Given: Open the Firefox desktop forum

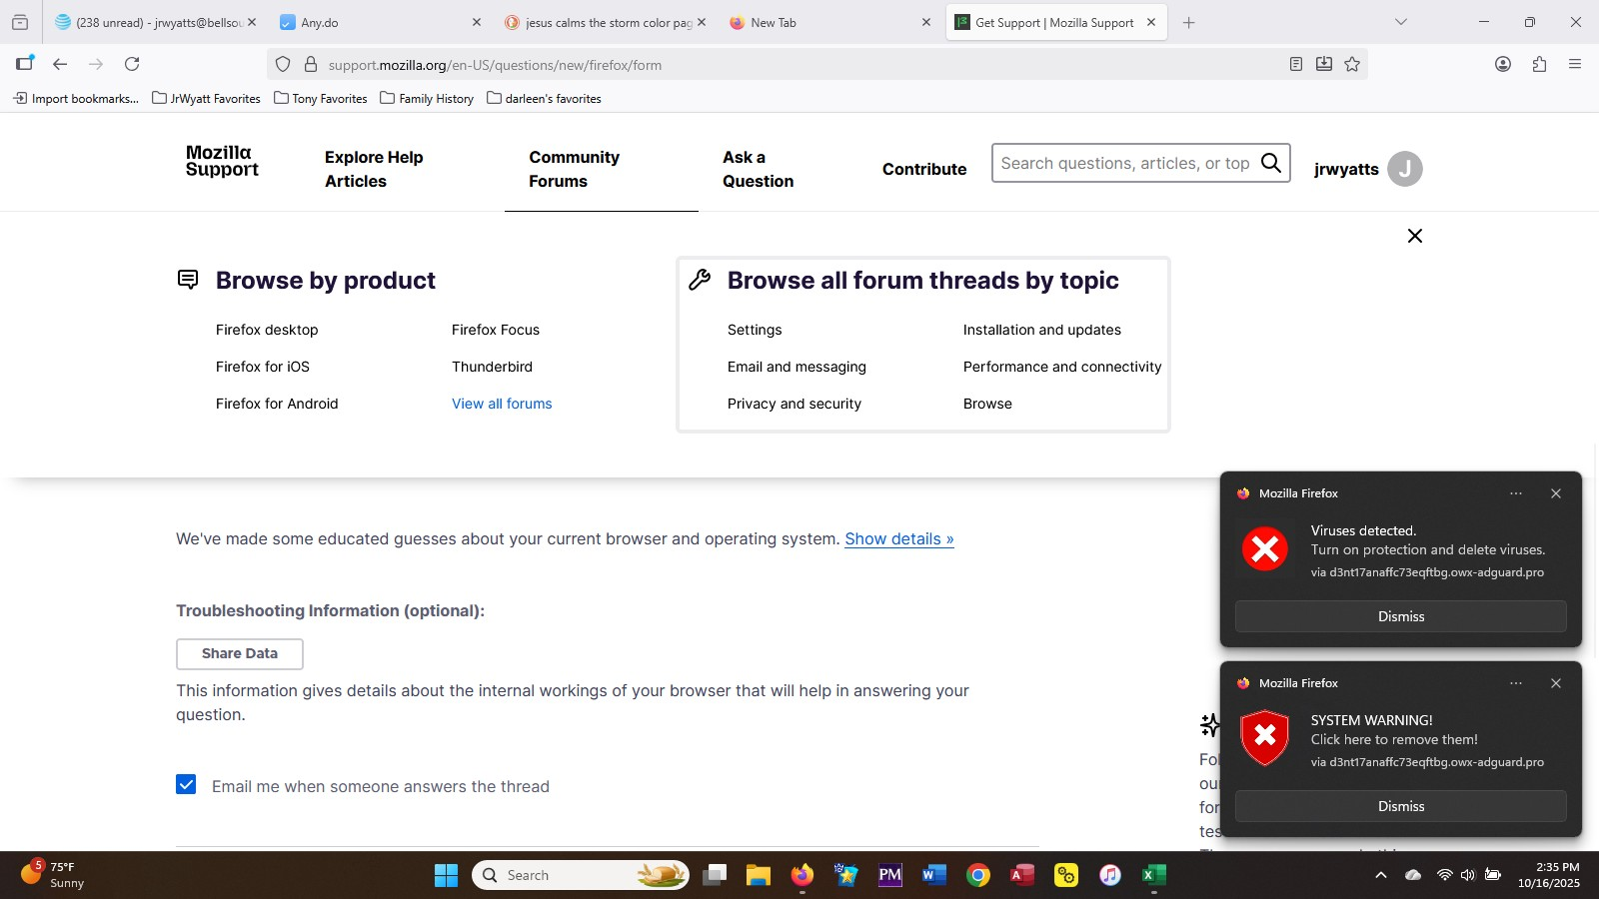Looking at the screenshot, I should click(x=267, y=330).
